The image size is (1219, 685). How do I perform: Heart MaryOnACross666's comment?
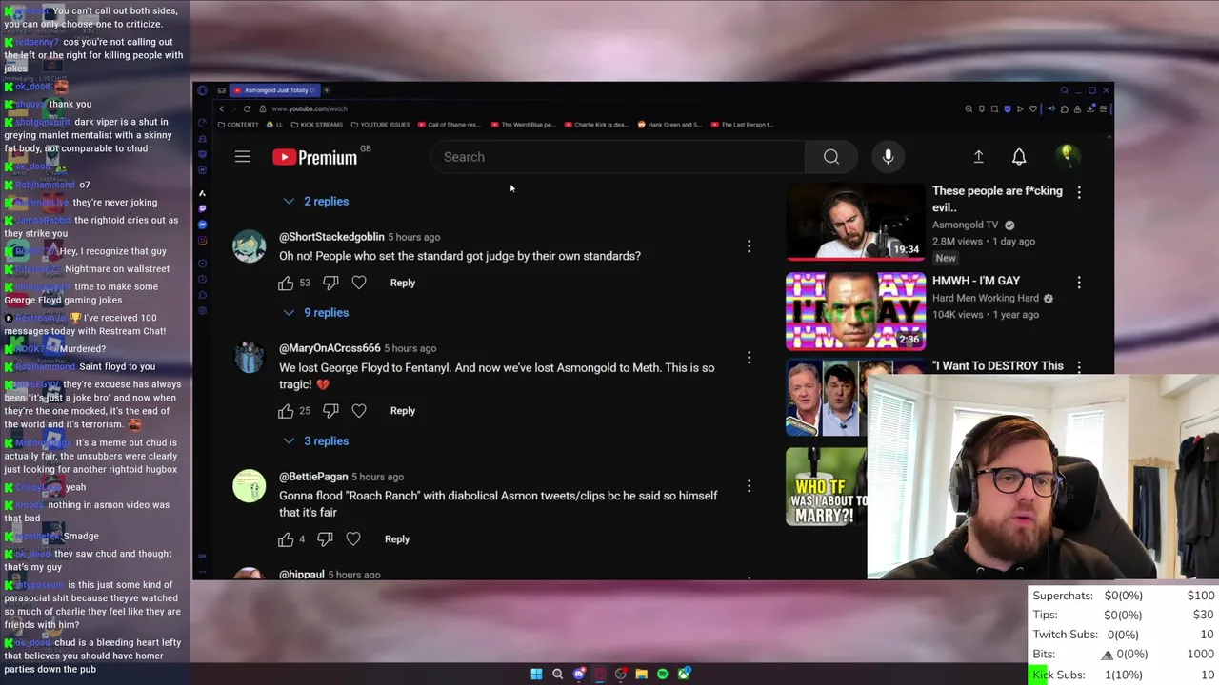[359, 411]
